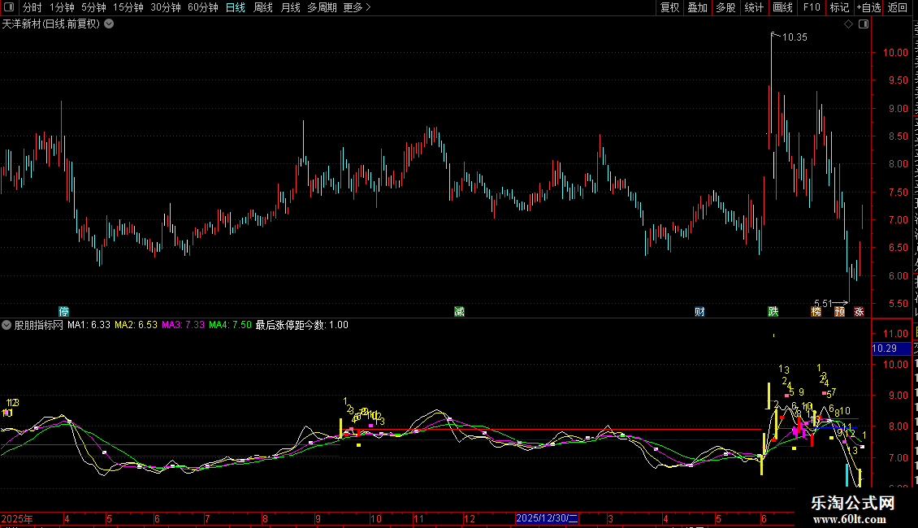Open 多周期 multi-period view
918x528 pixels.
(322, 7)
